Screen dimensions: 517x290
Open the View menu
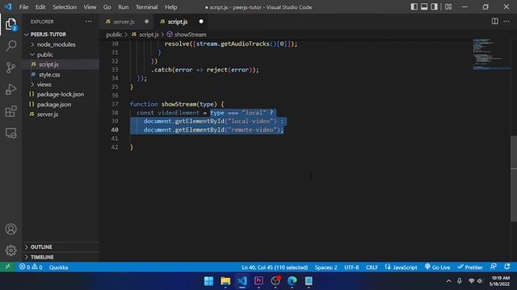tap(90, 7)
